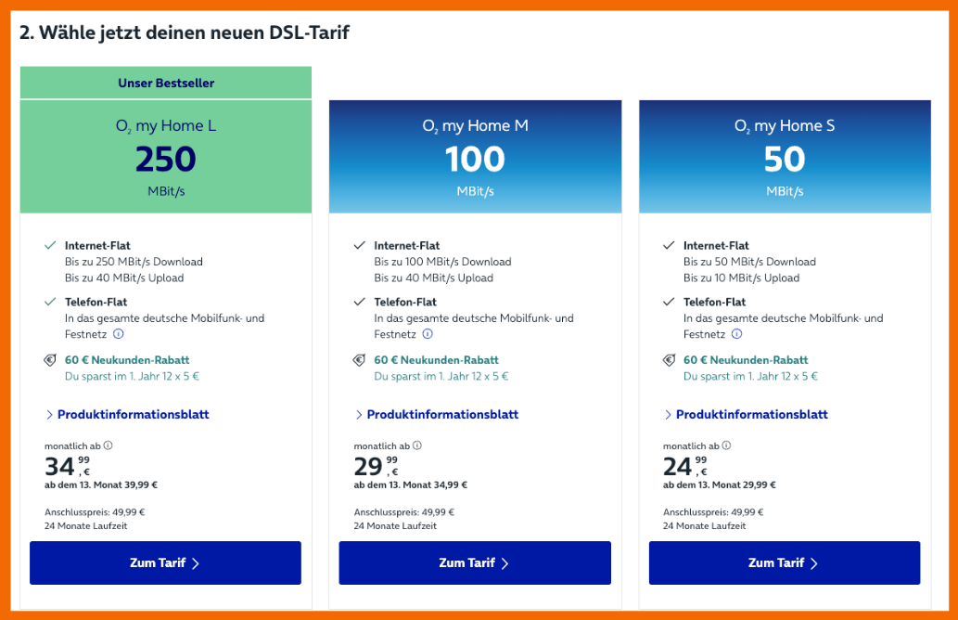Click the discount tag icon in Home M card
The height and width of the screenshot is (620, 958).
(x=360, y=360)
